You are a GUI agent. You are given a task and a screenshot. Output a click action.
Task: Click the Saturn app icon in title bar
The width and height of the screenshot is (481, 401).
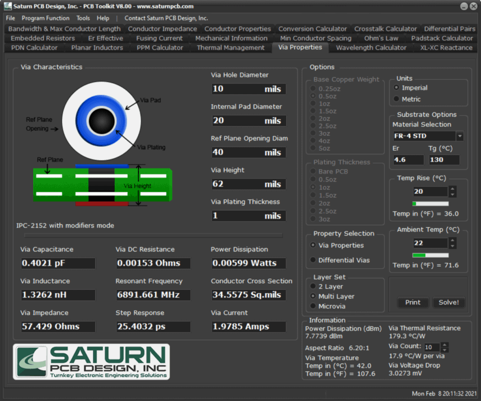tap(7, 6)
